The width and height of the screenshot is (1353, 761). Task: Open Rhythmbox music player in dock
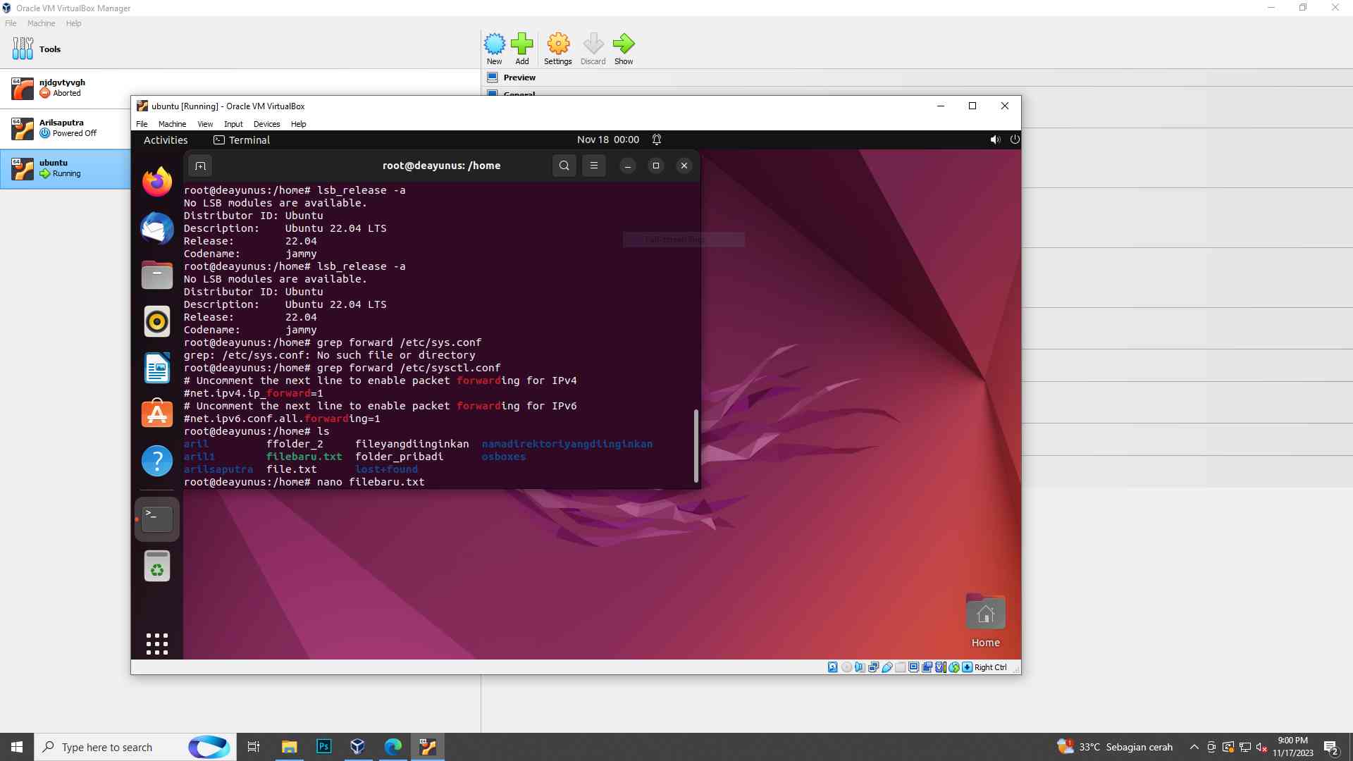tap(157, 321)
